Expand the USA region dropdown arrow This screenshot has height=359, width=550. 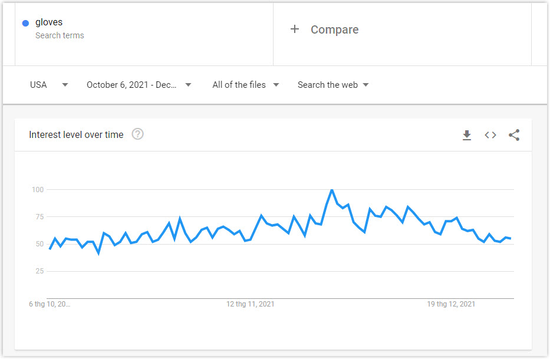click(65, 84)
